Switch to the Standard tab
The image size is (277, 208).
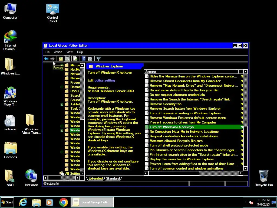[113, 178]
